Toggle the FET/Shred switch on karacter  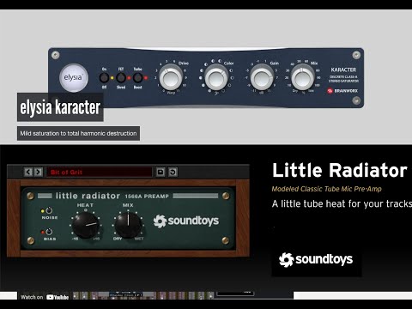click(121, 78)
